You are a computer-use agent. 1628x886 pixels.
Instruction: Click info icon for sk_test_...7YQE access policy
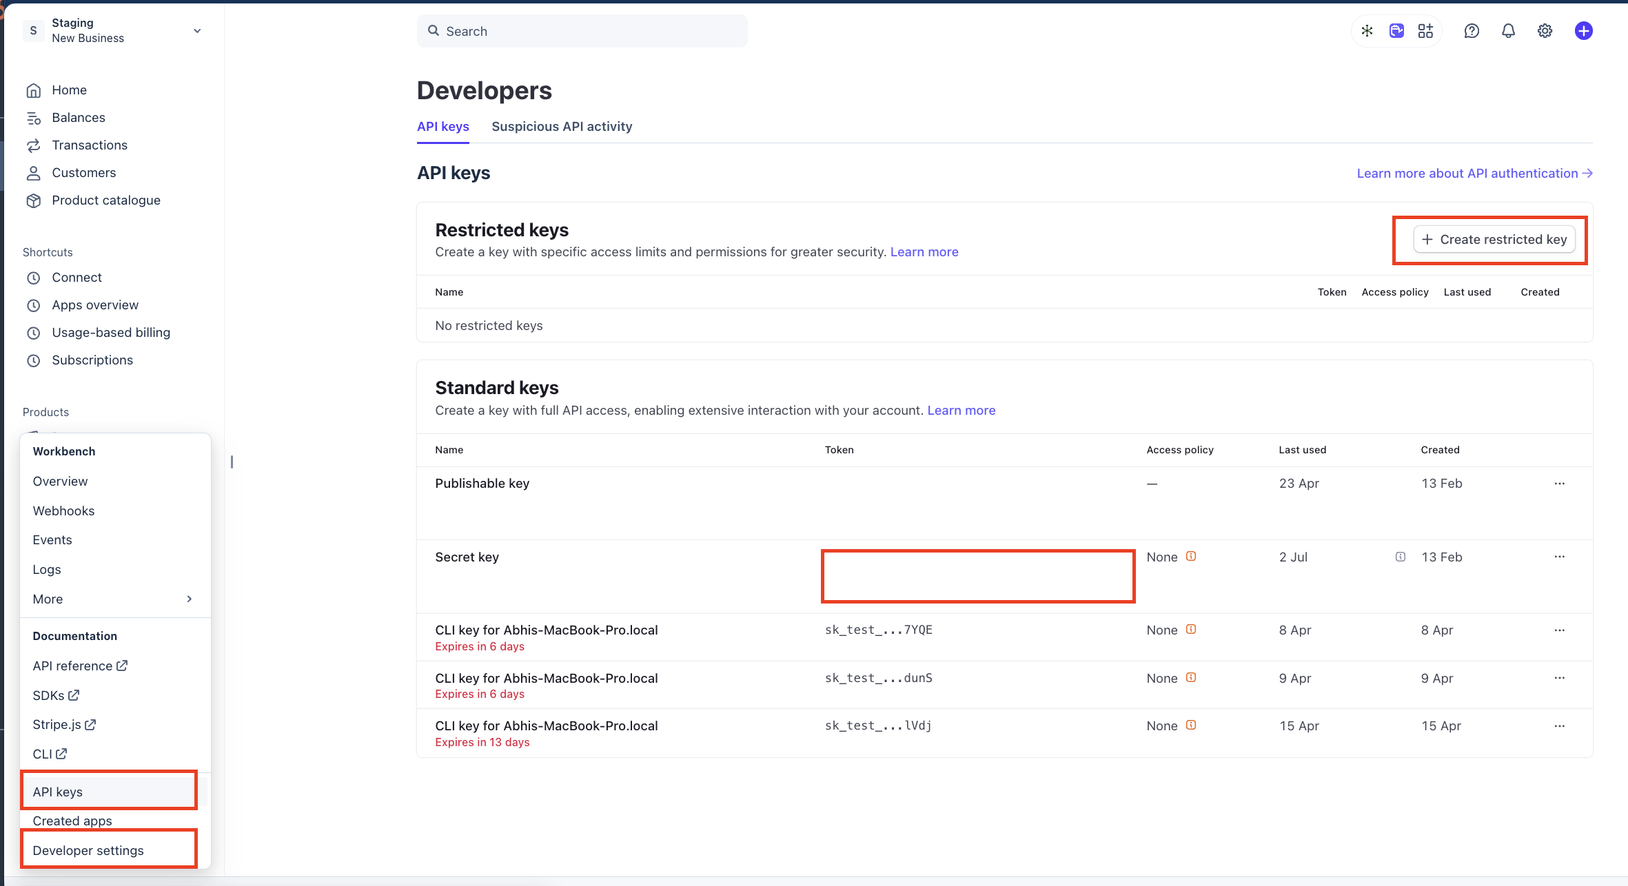[x=1191, y=629]
